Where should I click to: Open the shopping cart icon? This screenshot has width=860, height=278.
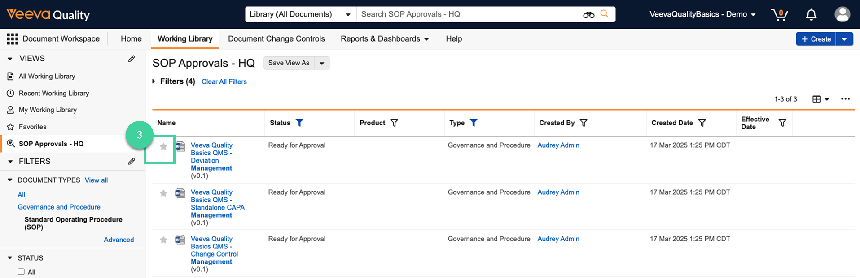pyautogui.click(x=779, y=14)
